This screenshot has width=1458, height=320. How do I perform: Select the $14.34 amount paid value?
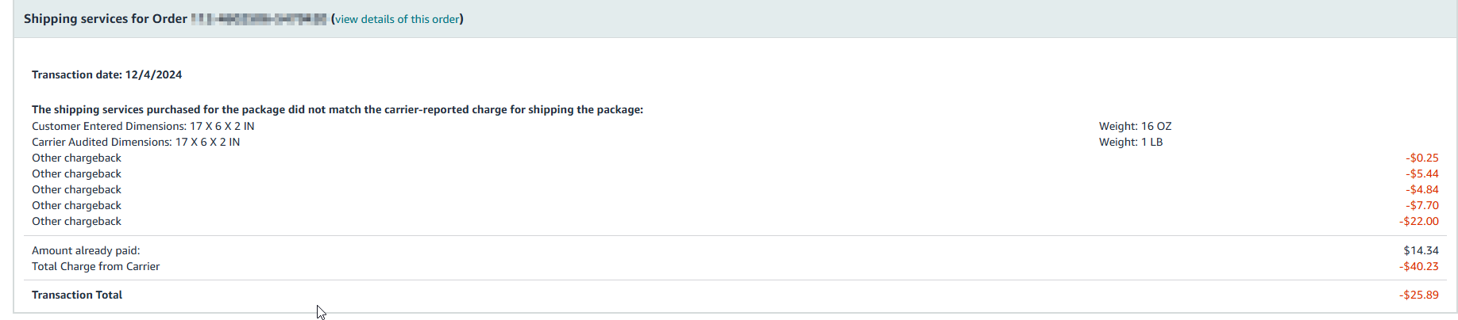coord(1421,250)
